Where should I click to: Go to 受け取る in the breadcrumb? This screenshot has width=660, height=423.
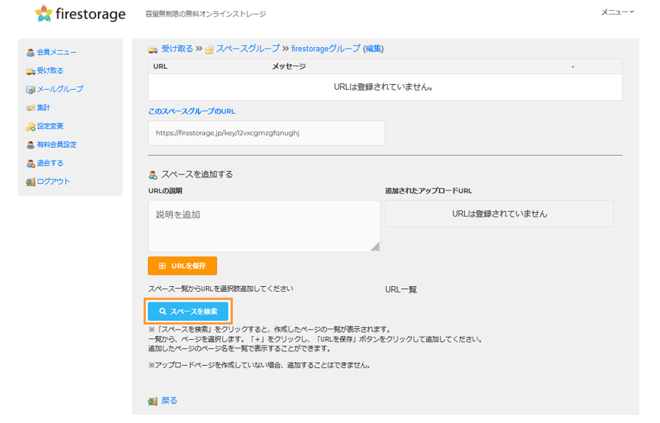click(x=177, y=49)
